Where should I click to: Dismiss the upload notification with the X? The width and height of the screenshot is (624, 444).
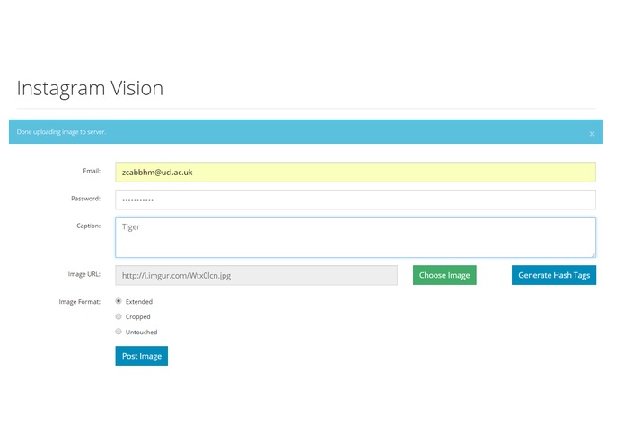tap(592, 134)
